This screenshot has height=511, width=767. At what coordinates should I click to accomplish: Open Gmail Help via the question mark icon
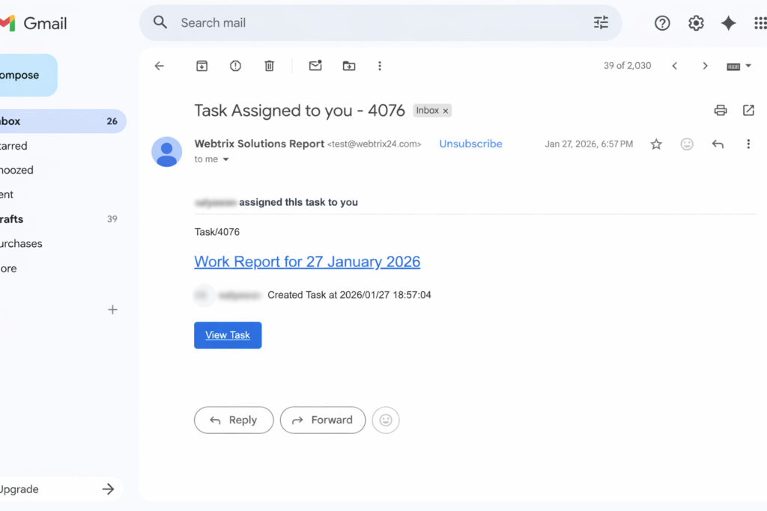[662, 23]
